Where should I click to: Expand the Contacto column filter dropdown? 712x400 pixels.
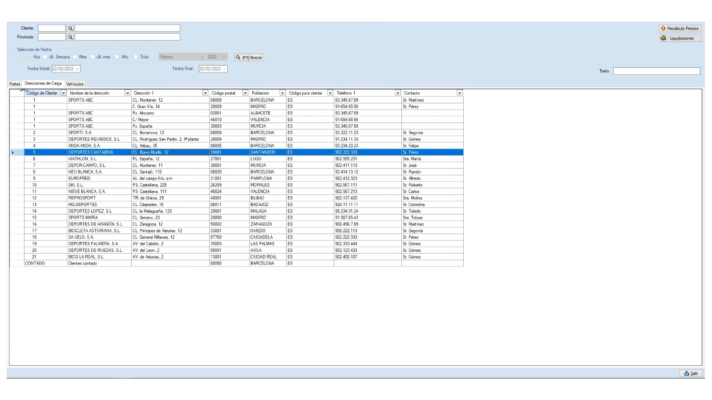pyautogui.click(x=459, y=93)
